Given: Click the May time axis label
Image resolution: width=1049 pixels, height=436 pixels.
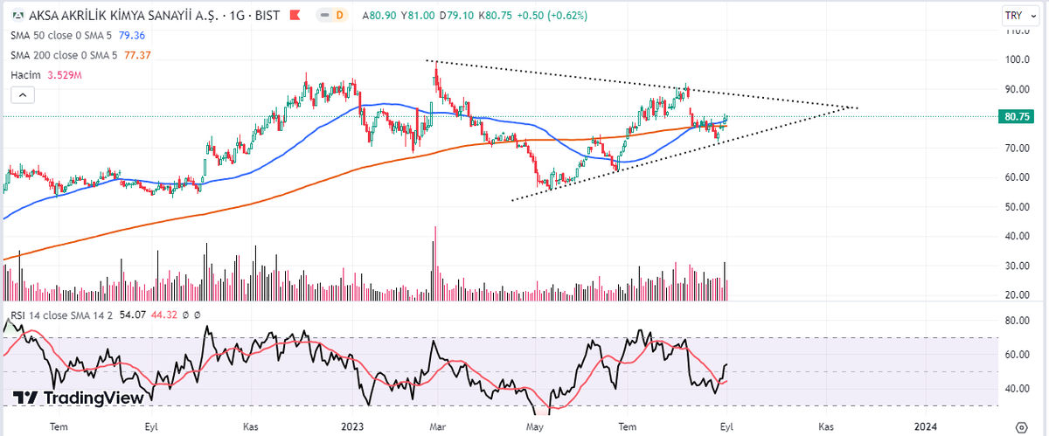Looking at the screenshot, I should (536, 426).
